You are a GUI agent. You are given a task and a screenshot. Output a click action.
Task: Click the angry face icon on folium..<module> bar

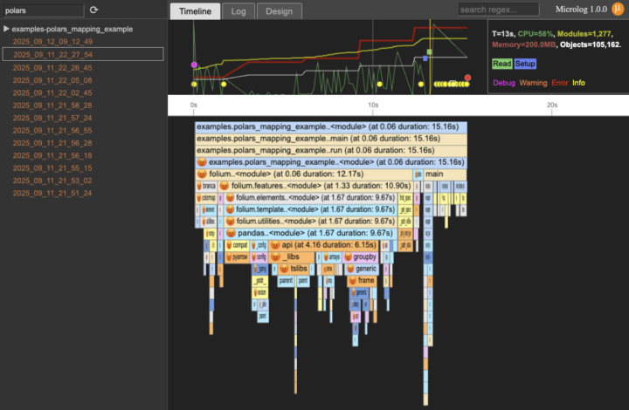[202, 174]
